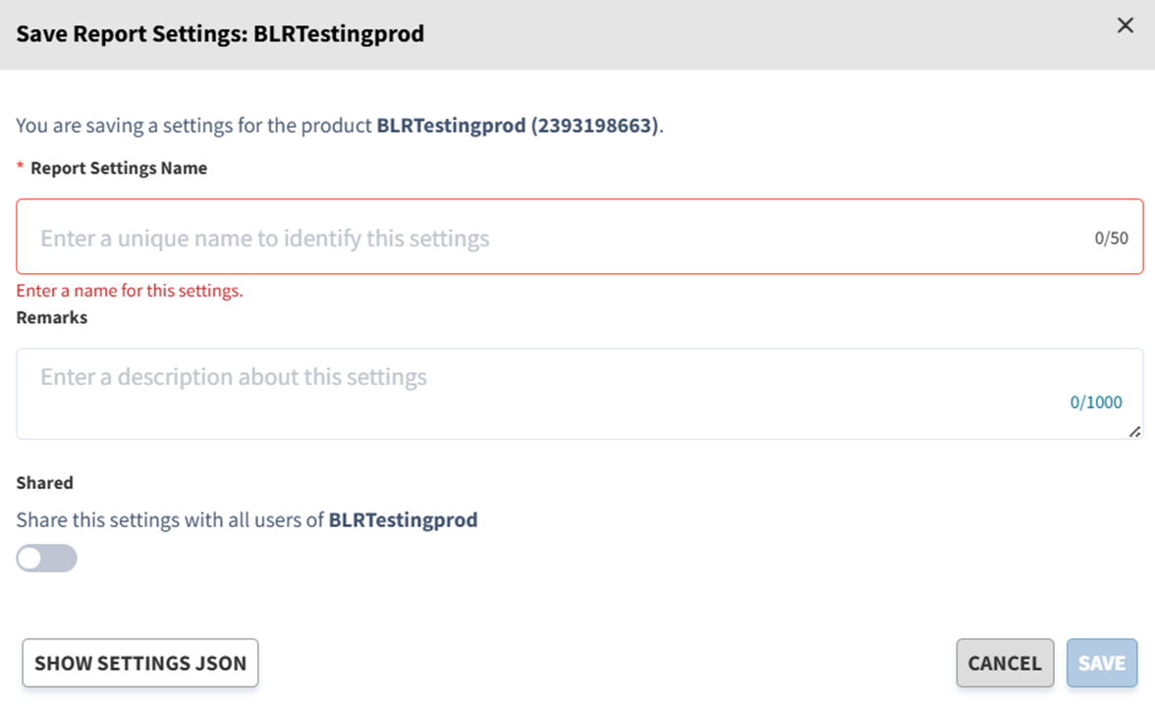Click the textarea resize grip handle
The image size is (1155, 707).
click(x=1136, y=430)
